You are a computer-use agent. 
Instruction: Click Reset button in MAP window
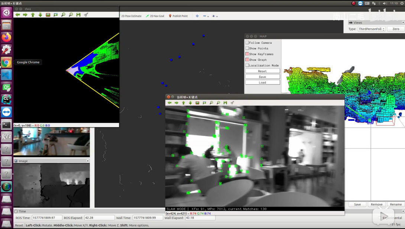(262, 71)
